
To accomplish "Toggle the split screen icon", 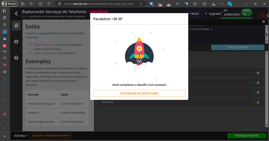I will (204, 4).
